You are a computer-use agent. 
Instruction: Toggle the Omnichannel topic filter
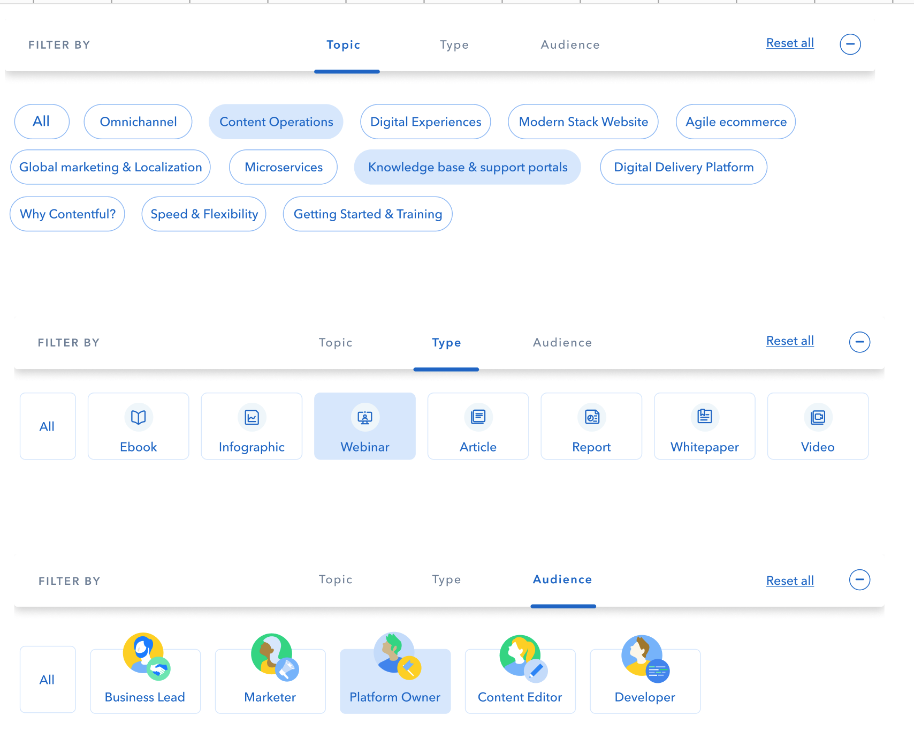[x=138, y=122]
